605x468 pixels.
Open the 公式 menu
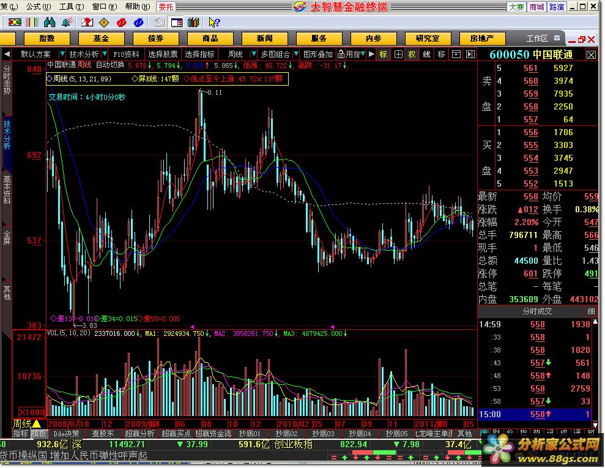point(38,7)
